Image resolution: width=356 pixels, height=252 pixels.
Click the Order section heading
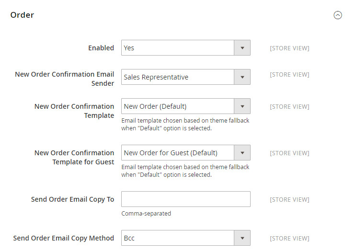pyautogui.click(x=23, y=15)
